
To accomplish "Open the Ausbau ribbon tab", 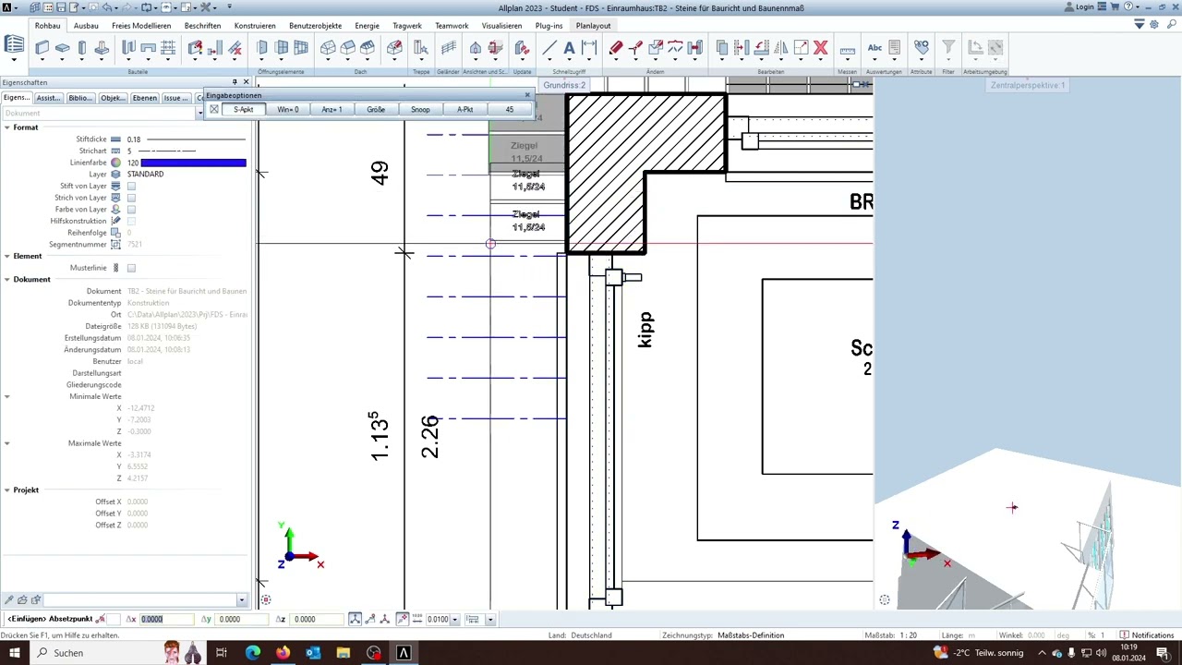I will (86, 26).
